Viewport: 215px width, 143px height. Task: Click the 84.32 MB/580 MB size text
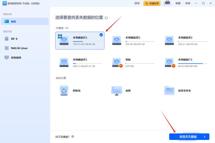[187, 66]
